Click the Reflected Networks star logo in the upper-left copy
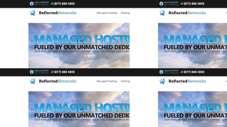Image resolution: width=227 pixels, height=127 pixels. point(33,13)
